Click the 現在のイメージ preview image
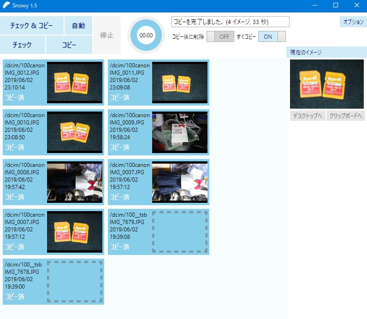The height and width of the screenshot is (319, 367). coord(326,84)
